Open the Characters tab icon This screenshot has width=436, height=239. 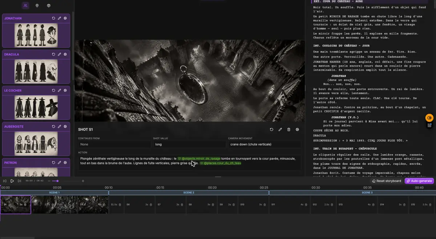(x=25, y=6)
